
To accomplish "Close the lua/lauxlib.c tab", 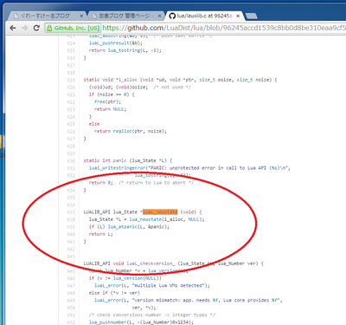I will [x=238, y=16].
